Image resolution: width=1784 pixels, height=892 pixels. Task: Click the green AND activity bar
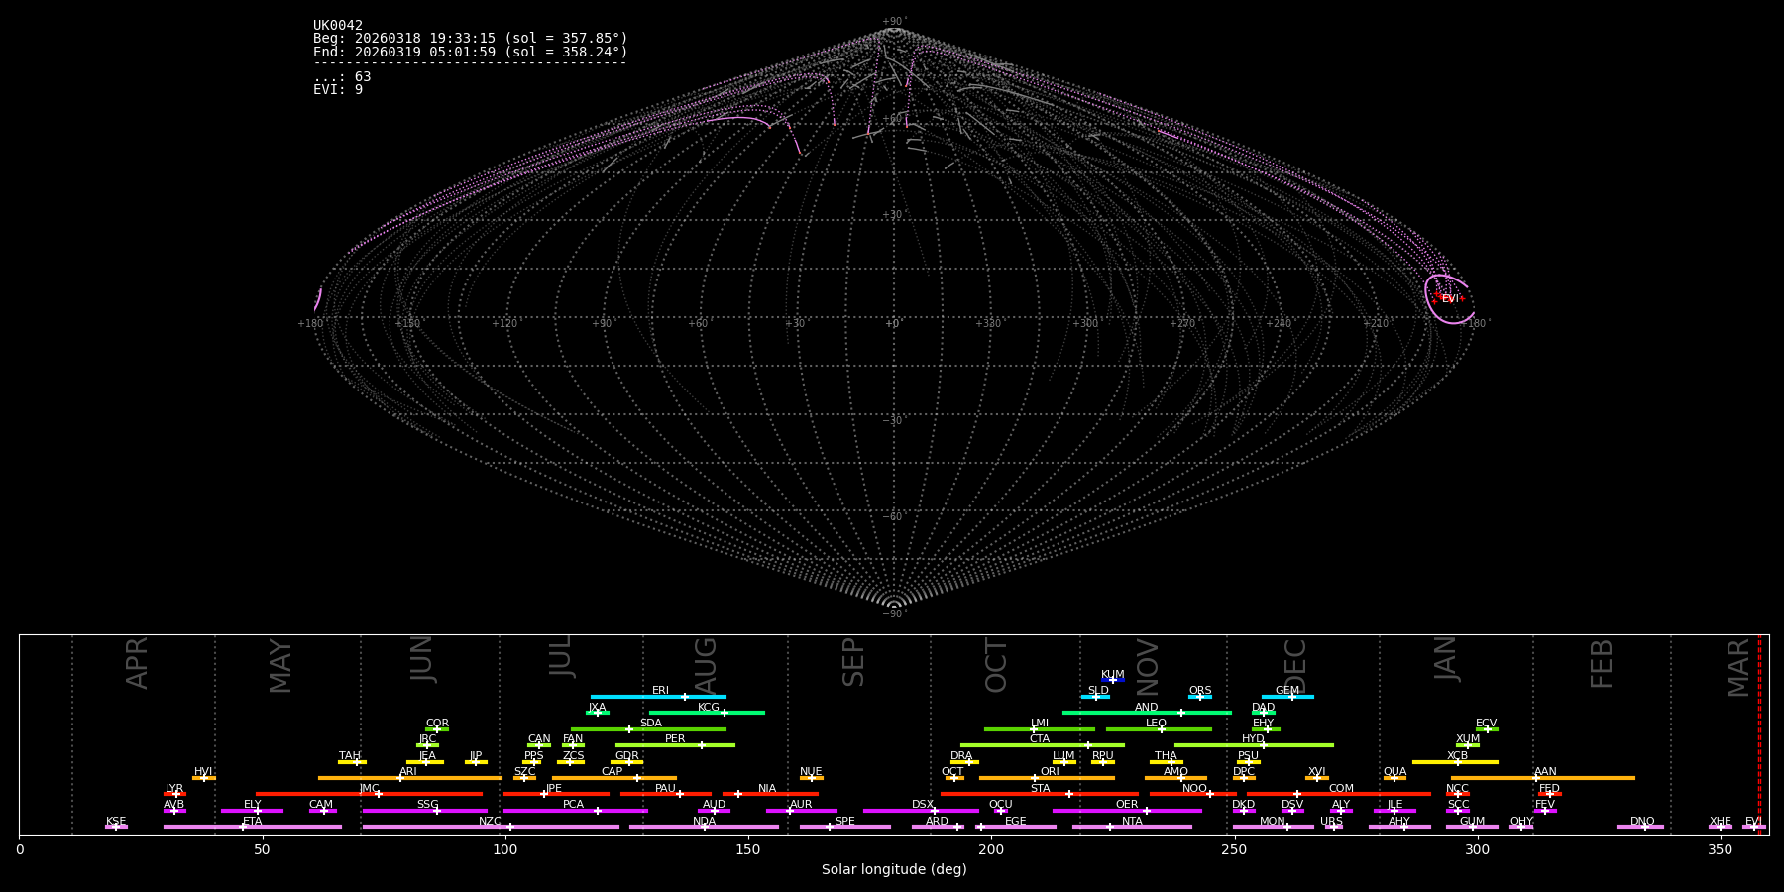1147,713
